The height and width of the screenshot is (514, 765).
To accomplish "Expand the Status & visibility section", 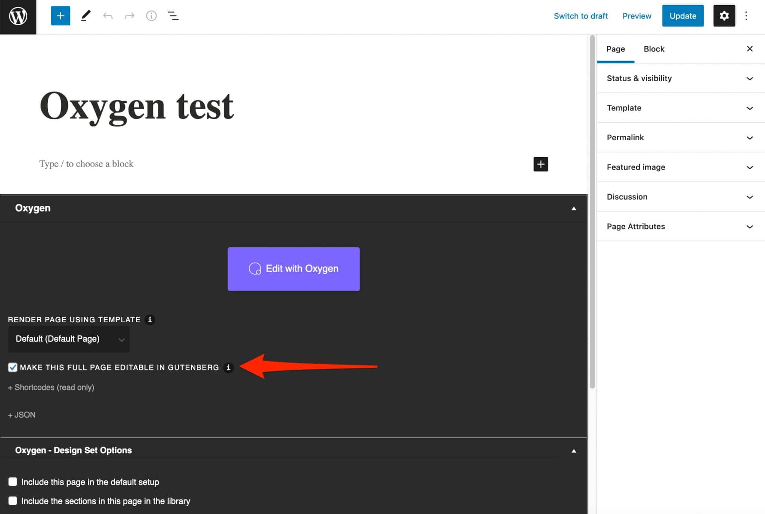I will point(680,78).
